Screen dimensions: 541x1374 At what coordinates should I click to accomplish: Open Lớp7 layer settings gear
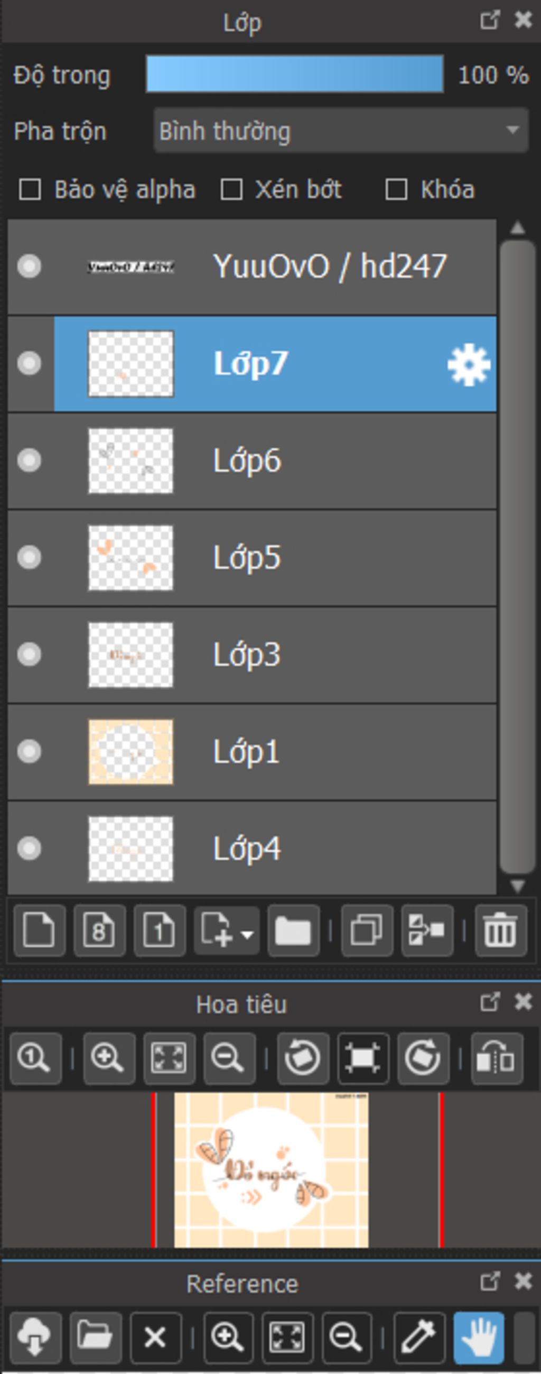[469, 365]
